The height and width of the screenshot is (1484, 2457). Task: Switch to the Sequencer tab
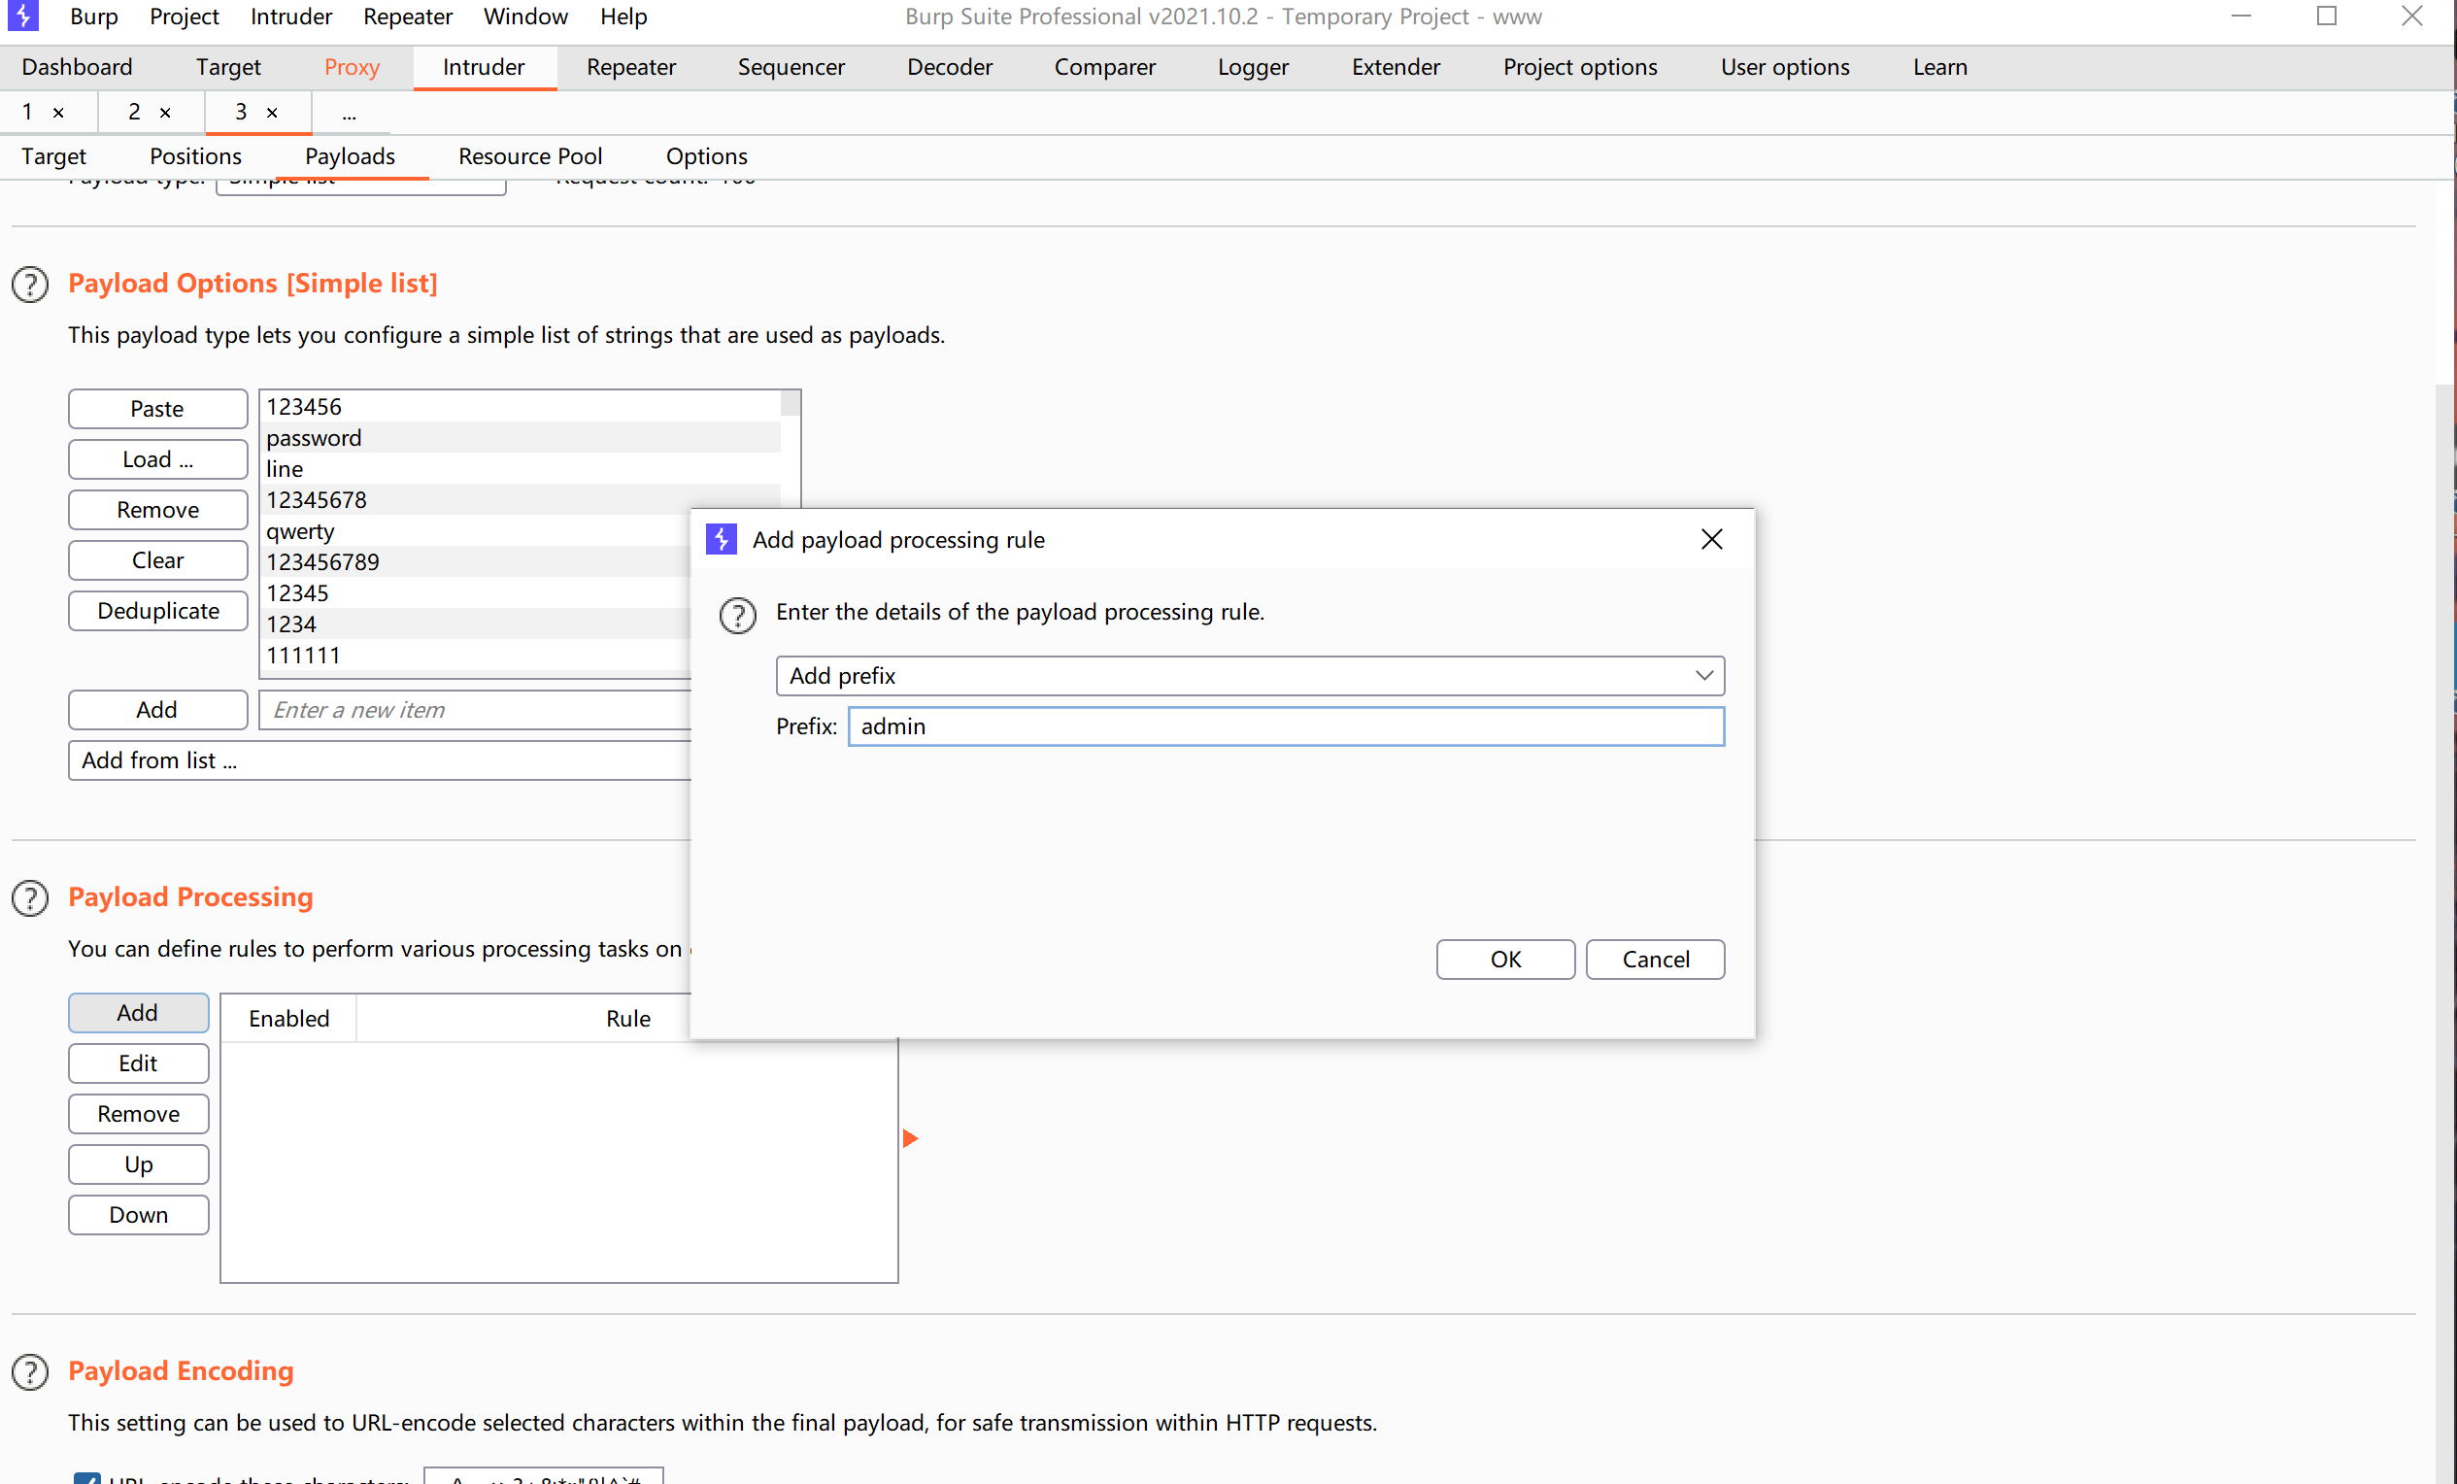(791, 67)
